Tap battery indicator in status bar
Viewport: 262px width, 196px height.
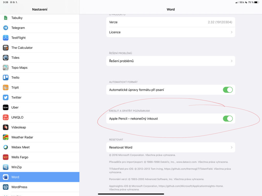[256, 2]
